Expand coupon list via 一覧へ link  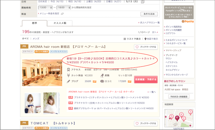pyautogui.click(x=152, y=92)
